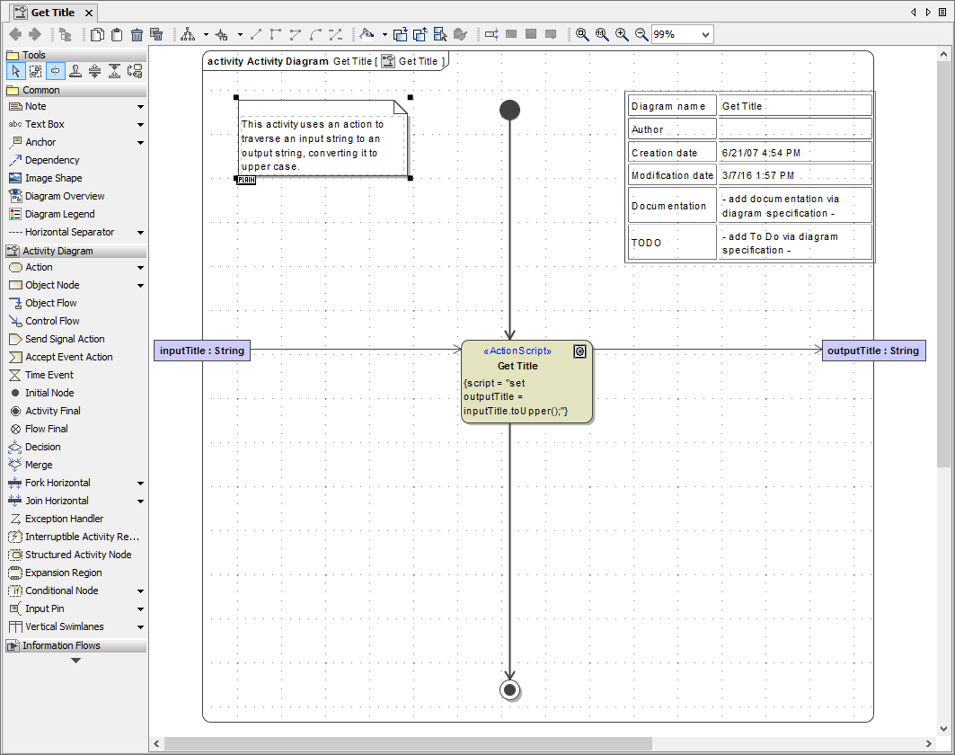Click the Zoom In magnifier icon
Viewport: 955px width, 755px height.
tap(622, 34)
